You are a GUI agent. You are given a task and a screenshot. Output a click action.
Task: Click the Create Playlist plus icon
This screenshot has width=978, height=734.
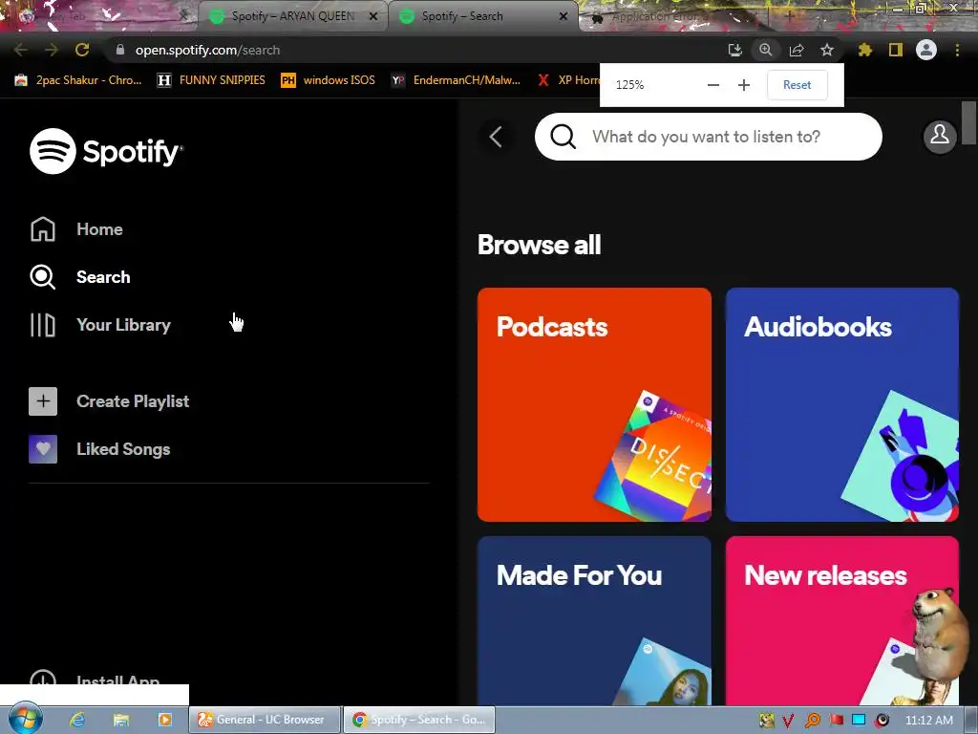pos(42,401)
